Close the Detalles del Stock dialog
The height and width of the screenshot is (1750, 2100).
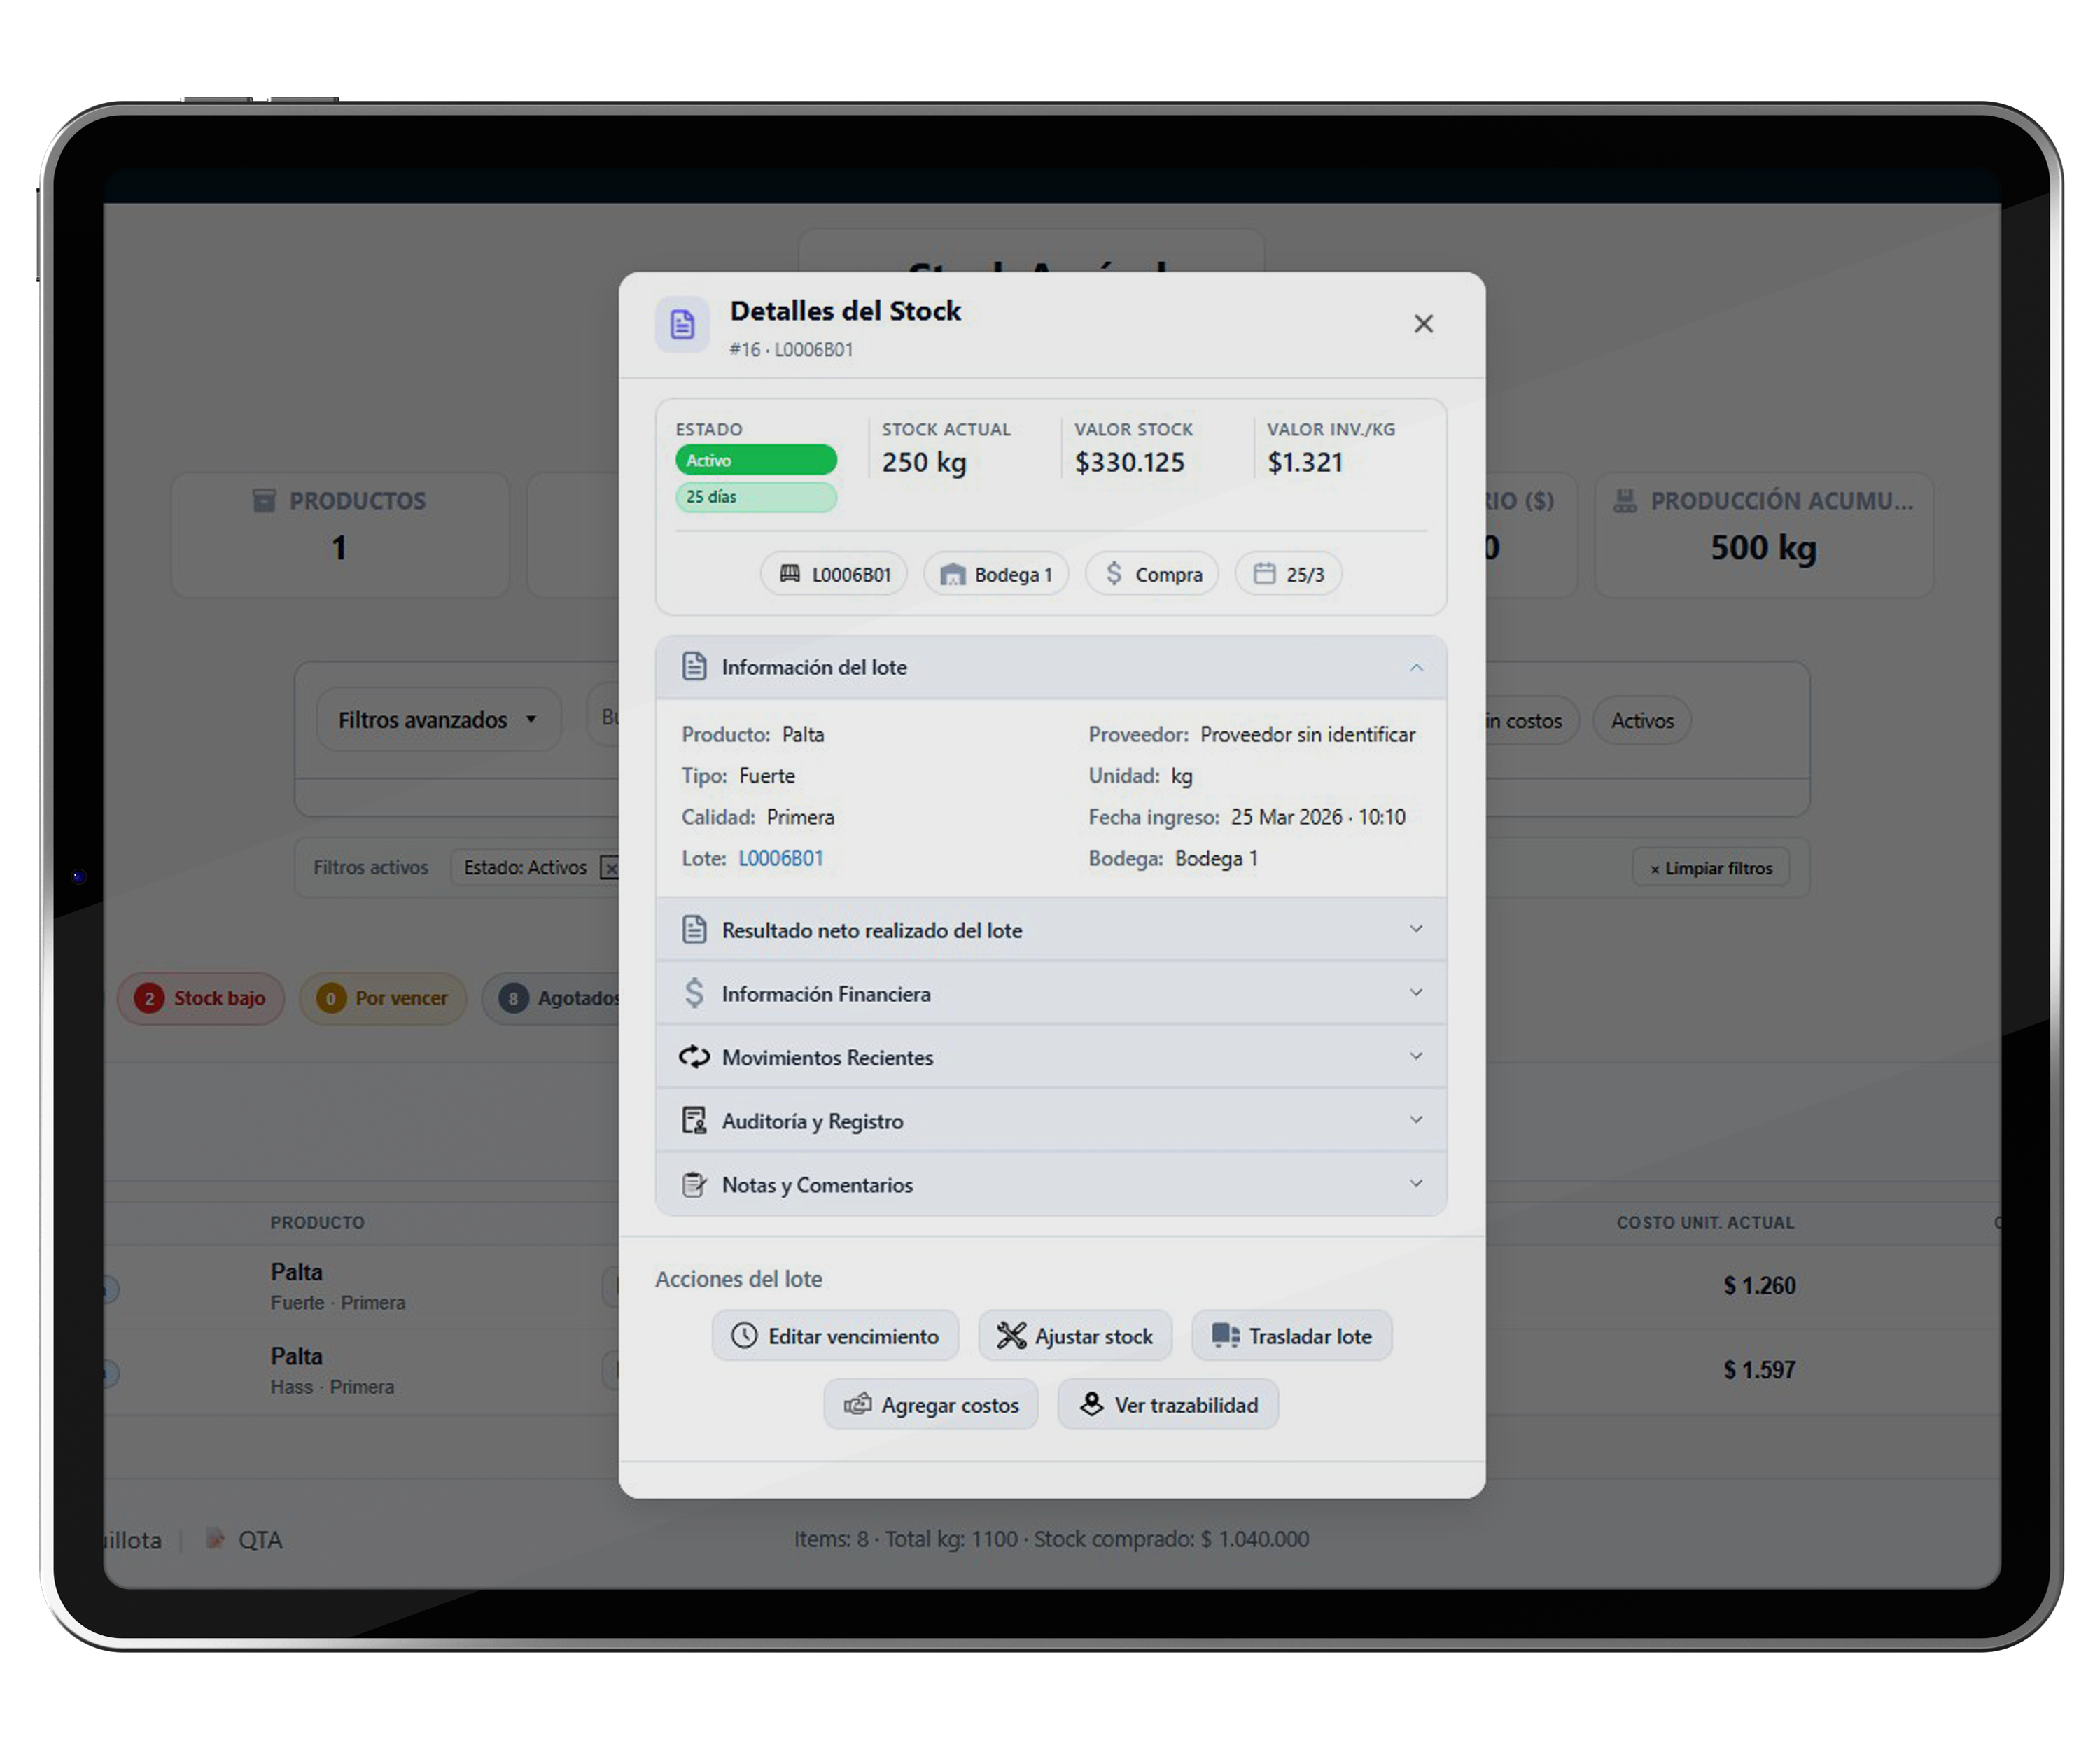click(x=1423, y=324)
